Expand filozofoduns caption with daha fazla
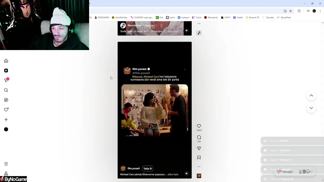This screenshot has width=324, height=182. click(173, 31)
